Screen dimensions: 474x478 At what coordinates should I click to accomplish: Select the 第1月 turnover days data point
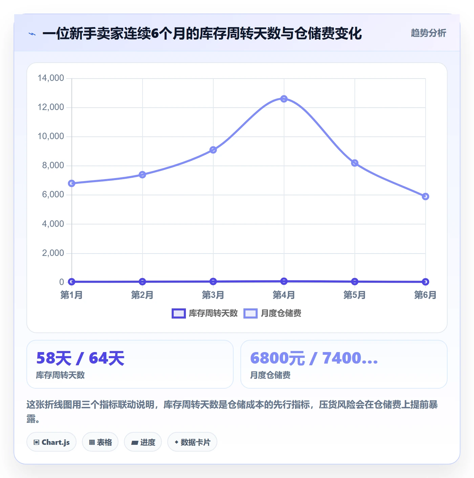(72, 282)
